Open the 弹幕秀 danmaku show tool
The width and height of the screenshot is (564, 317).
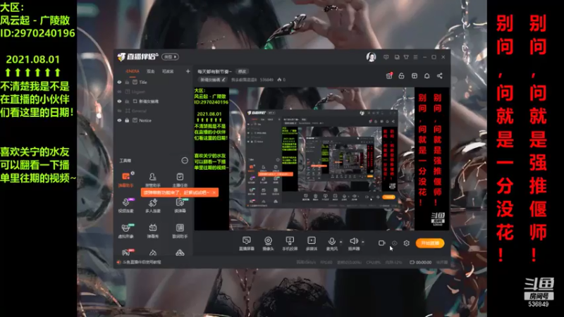tap(153, 231)
